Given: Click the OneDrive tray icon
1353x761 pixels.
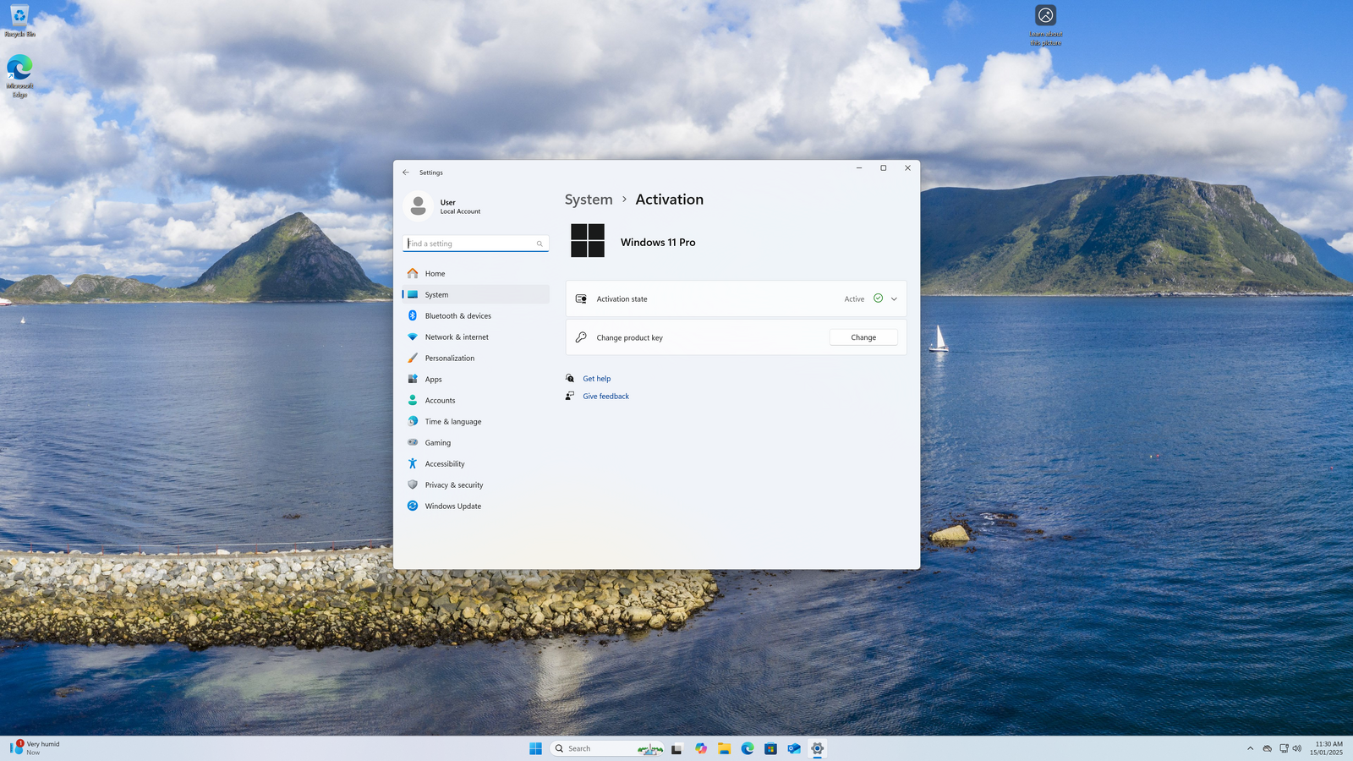Looking at the screenshot, I should 1268,748.
